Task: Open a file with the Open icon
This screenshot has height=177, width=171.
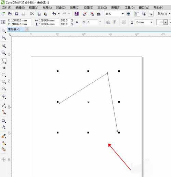Action: (x=10, y=14)
